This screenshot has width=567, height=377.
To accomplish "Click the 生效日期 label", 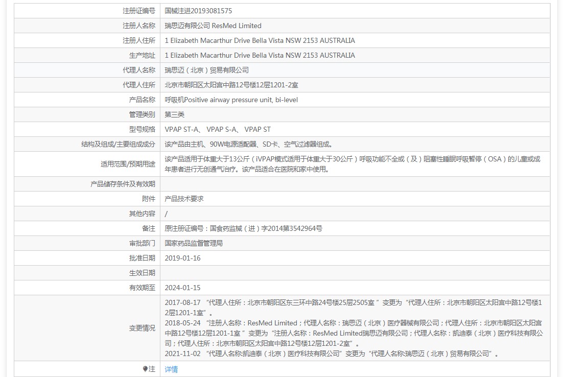I will pyautogui.click(x=142, y=273).
